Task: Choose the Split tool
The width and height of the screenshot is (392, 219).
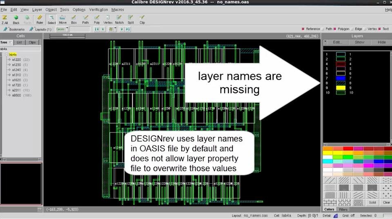Action: coord(131,20)
